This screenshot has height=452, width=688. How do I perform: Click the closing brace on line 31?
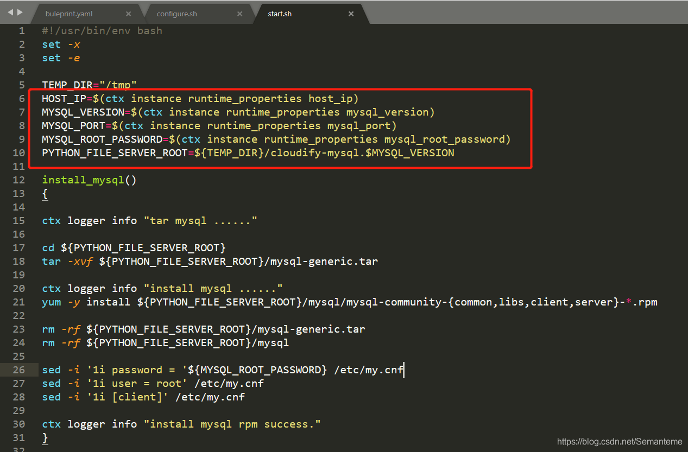45,438
